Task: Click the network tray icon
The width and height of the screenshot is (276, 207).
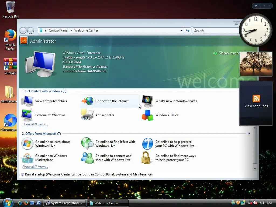Action: (x=250, y=203)
